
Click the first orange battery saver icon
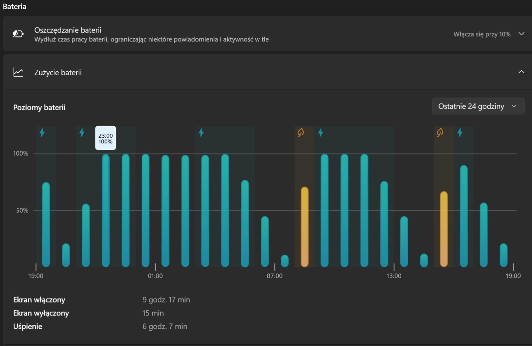click(301, 133)
